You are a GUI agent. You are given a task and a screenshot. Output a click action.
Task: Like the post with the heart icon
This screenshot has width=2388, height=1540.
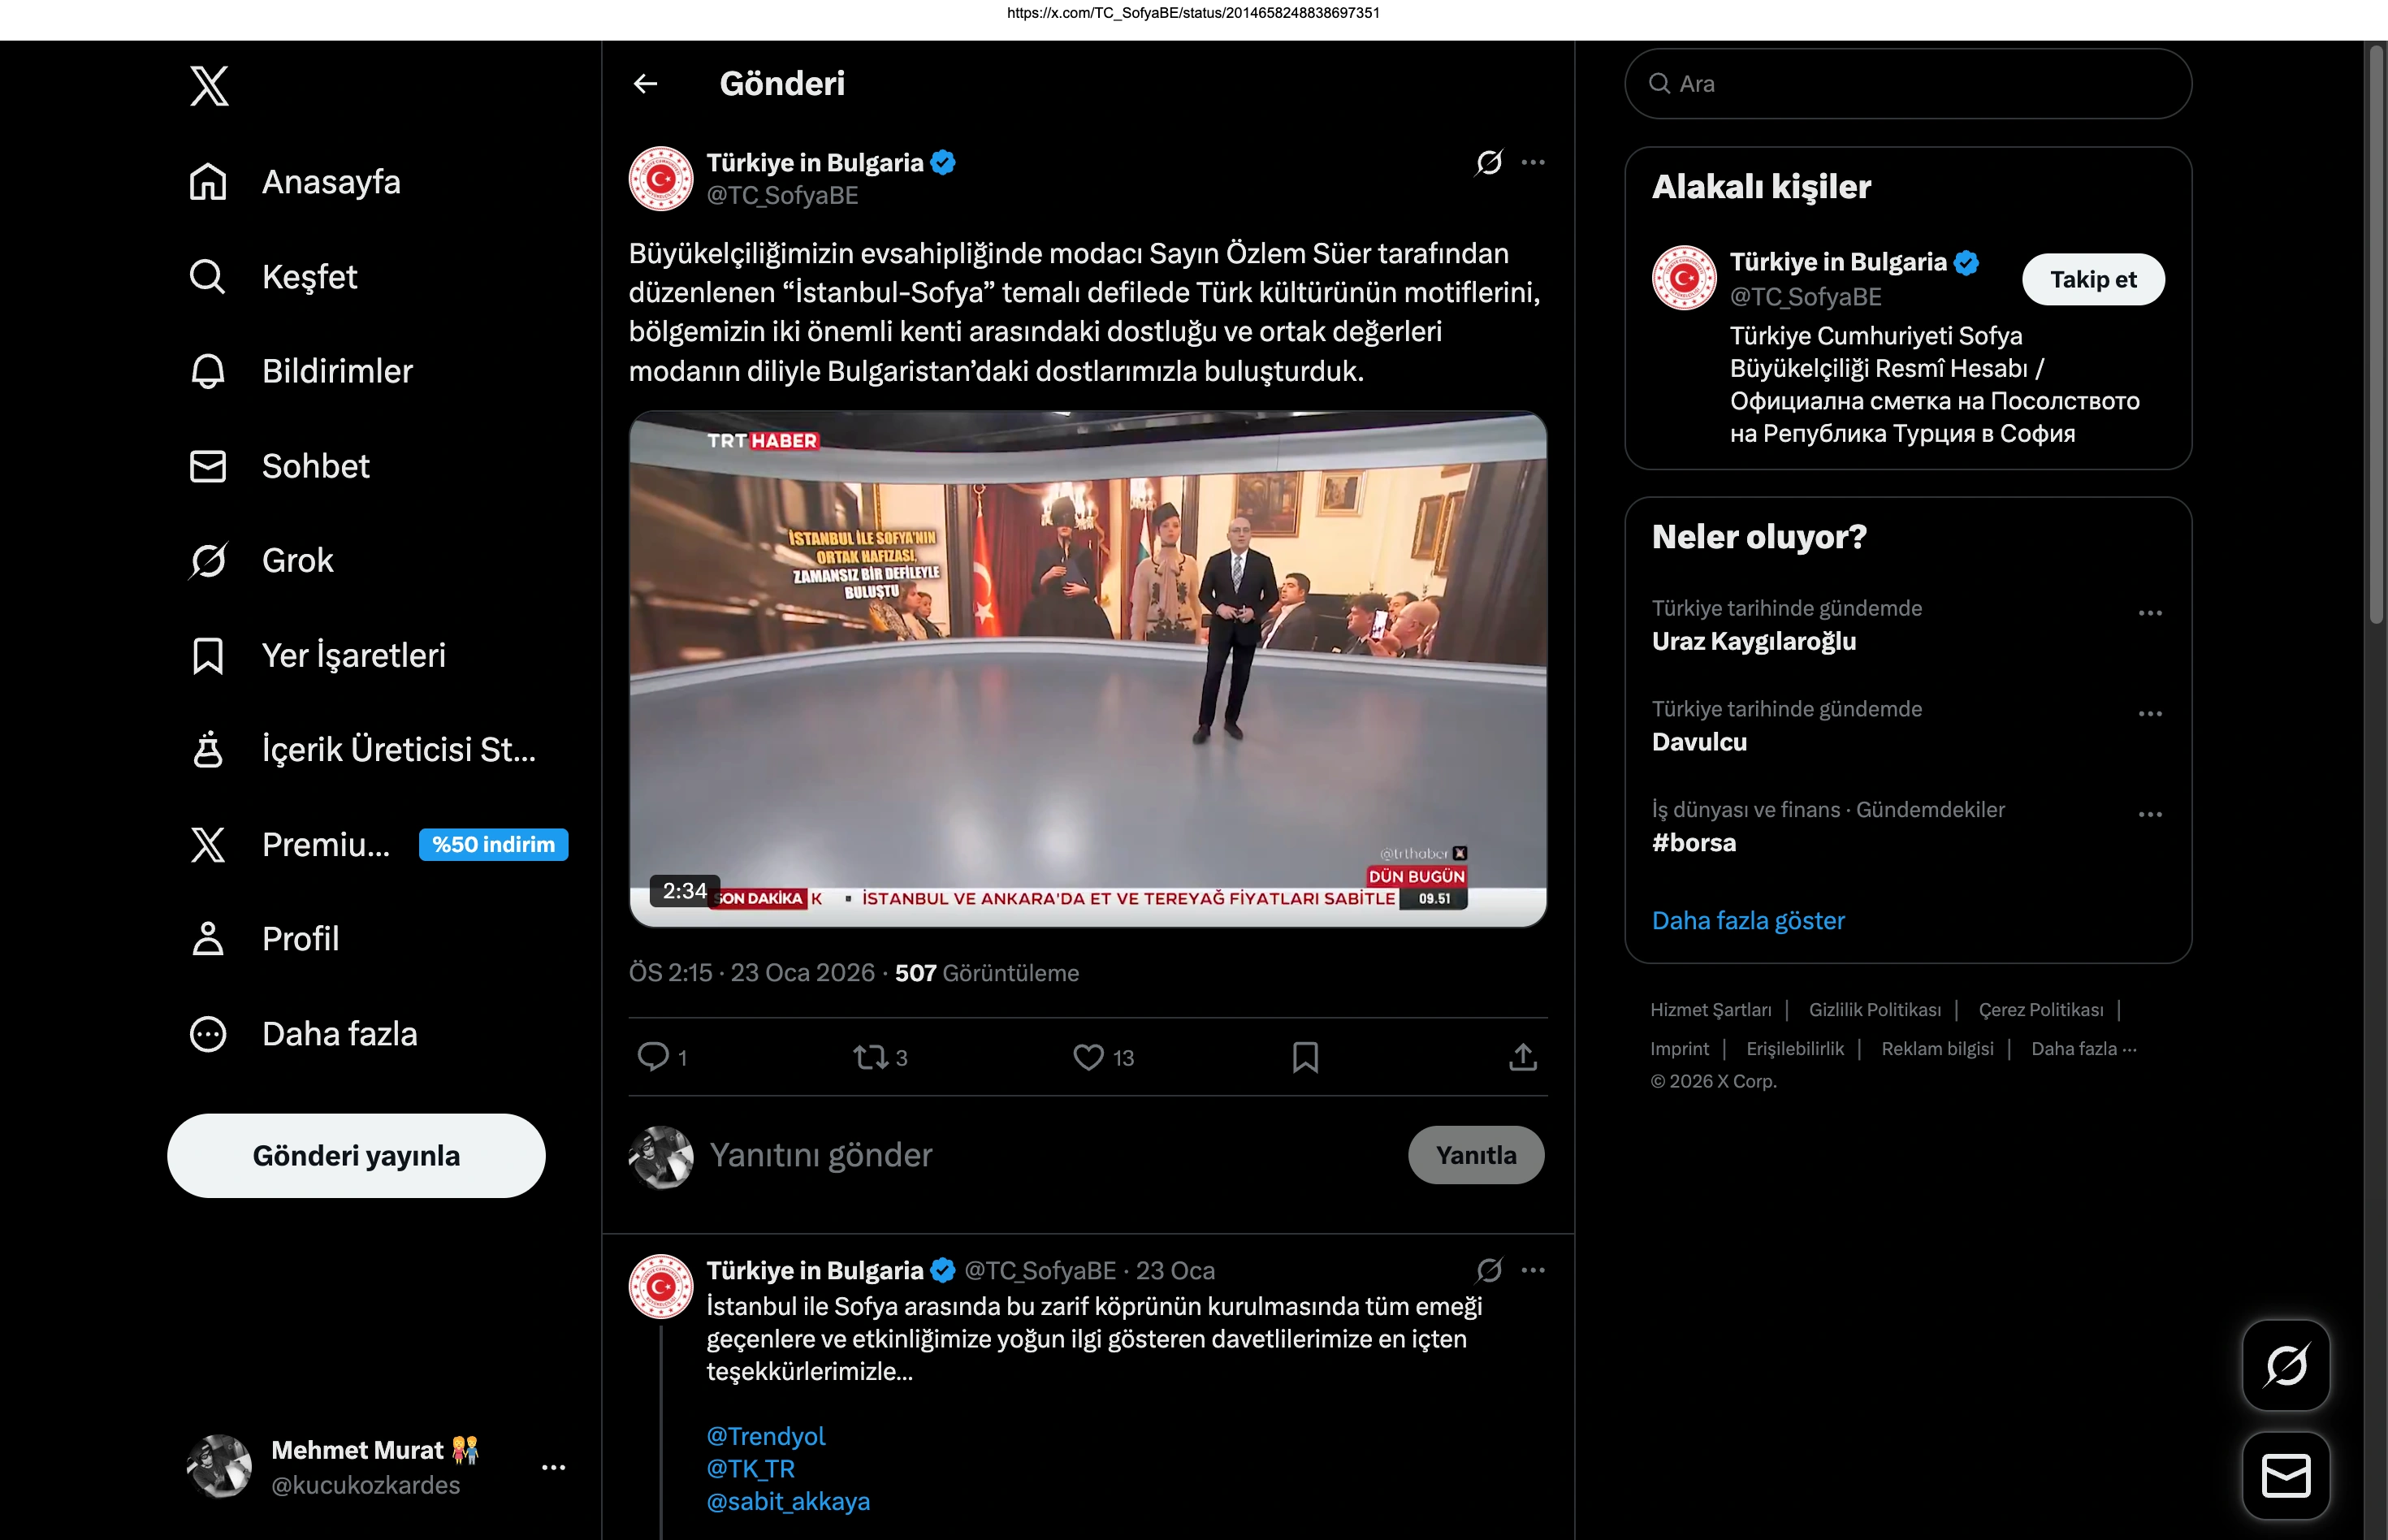1088,1057
